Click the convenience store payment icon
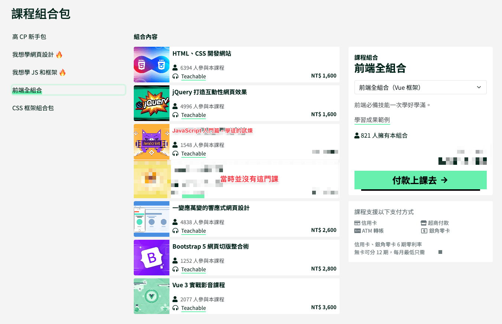 (x=424, y=223)
